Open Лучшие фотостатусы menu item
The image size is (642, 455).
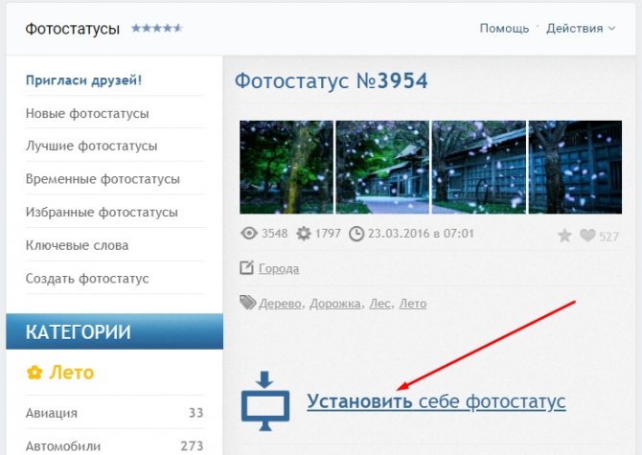point(91,147)
